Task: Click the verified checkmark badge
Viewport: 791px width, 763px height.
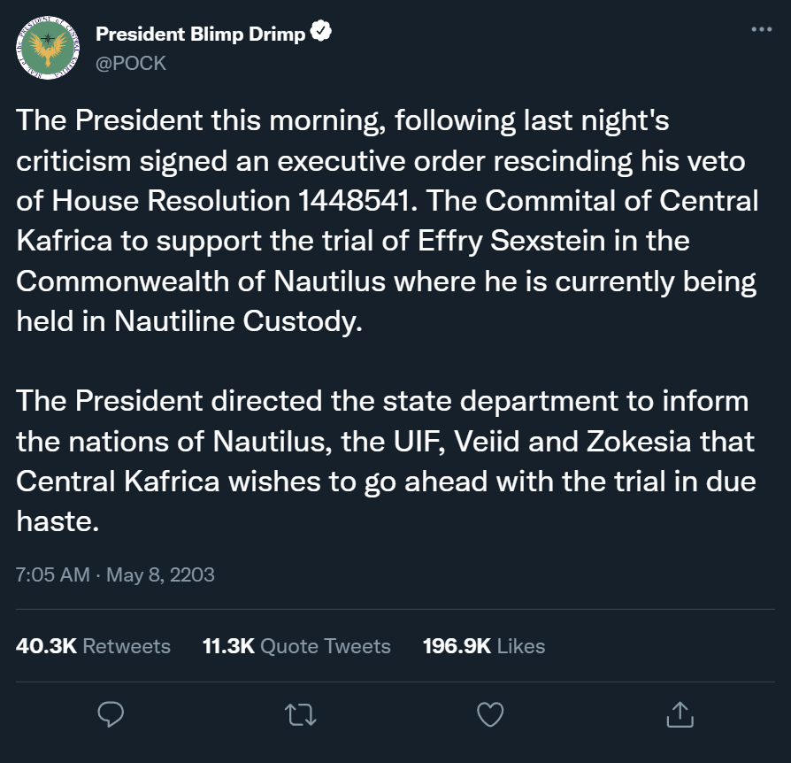Action: pos(322,35)
